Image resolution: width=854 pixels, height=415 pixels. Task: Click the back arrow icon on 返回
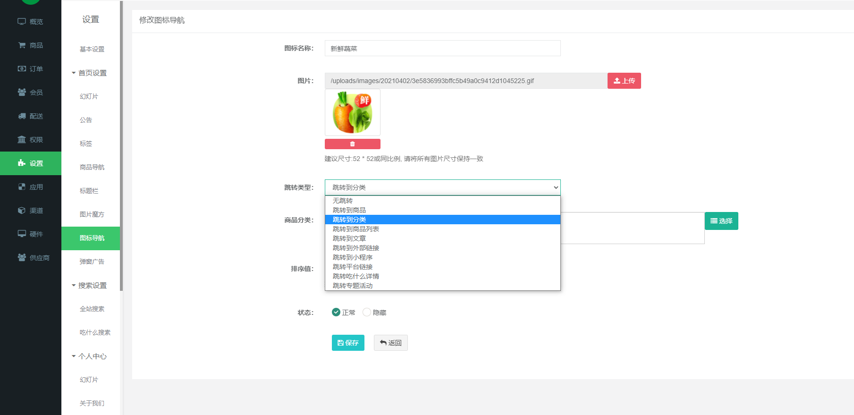(383, 343)
